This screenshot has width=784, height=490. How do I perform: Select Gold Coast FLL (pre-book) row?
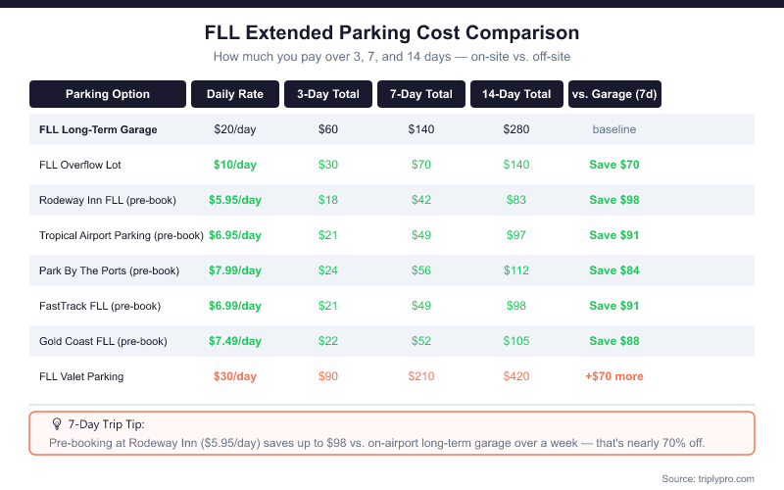(391, 341)
